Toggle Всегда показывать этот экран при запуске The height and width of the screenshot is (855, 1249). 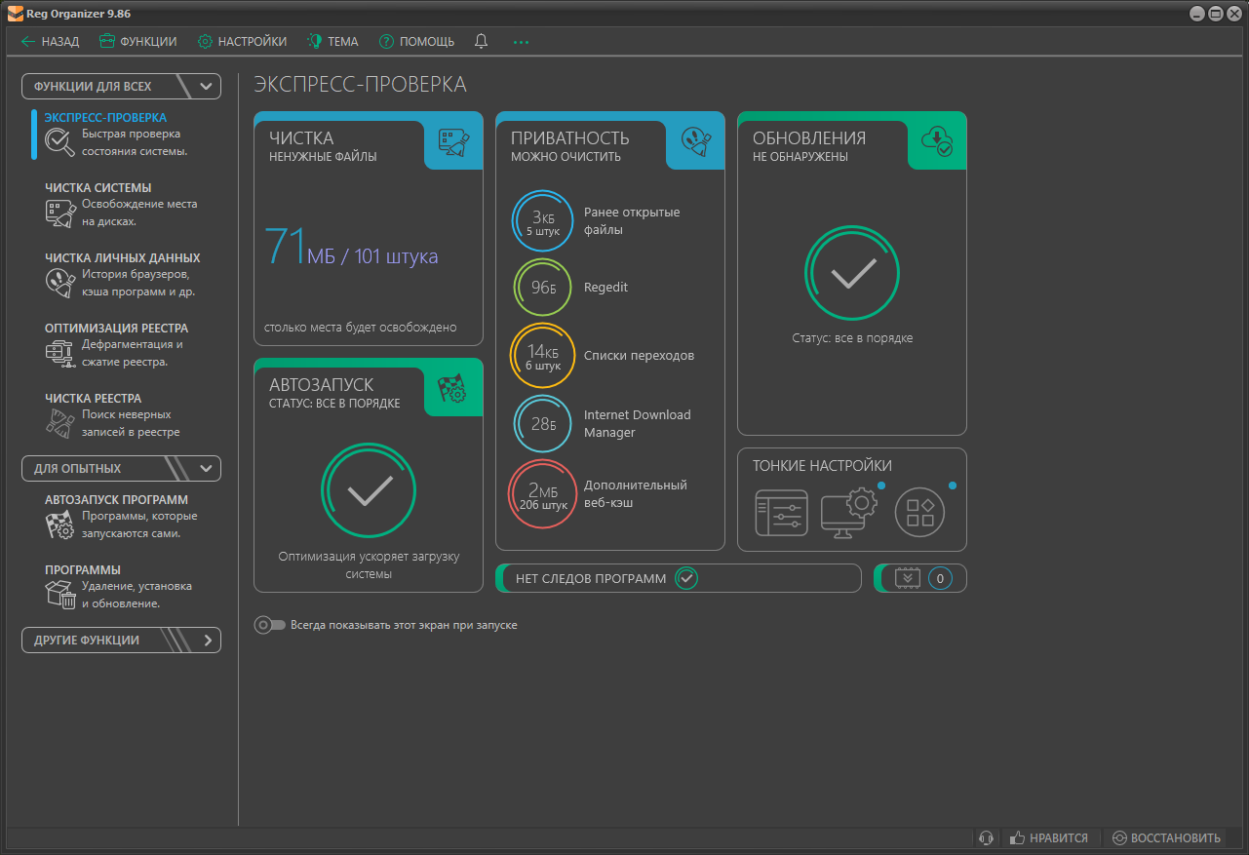click(269, 625)
